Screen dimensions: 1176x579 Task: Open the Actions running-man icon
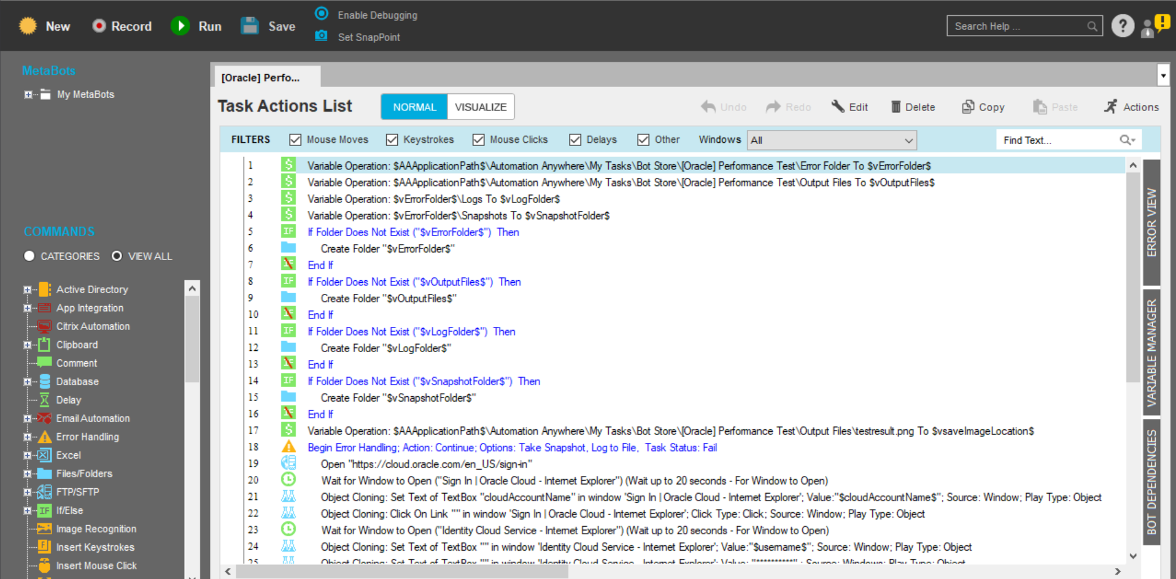[1110, 107]
